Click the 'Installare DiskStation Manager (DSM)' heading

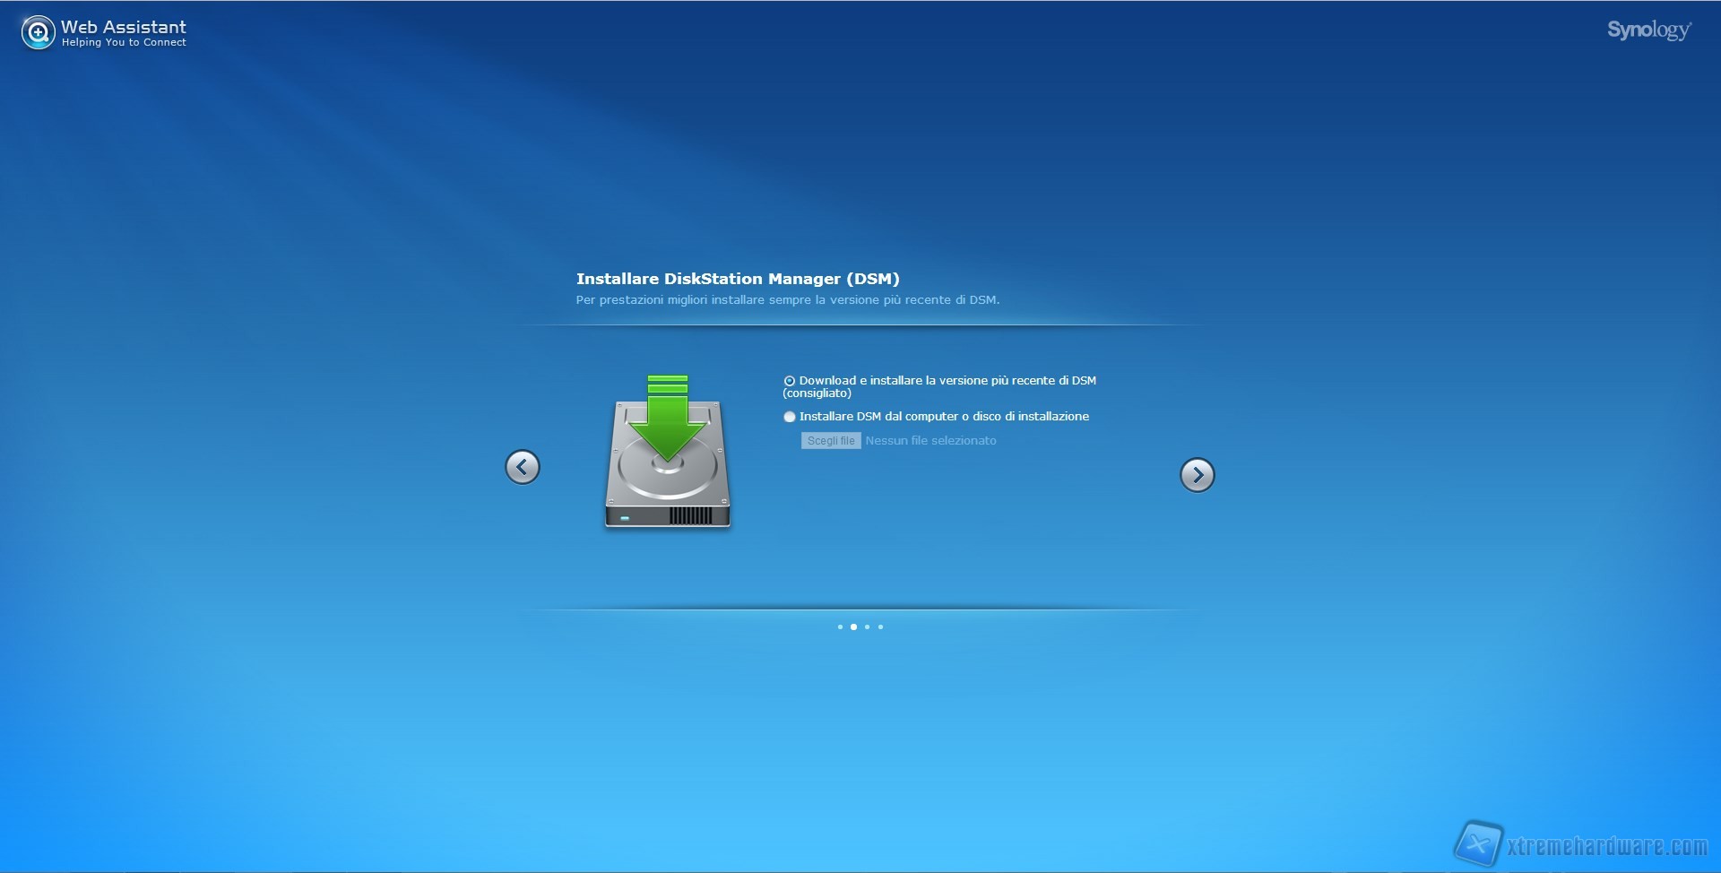[x=738, y=279]
